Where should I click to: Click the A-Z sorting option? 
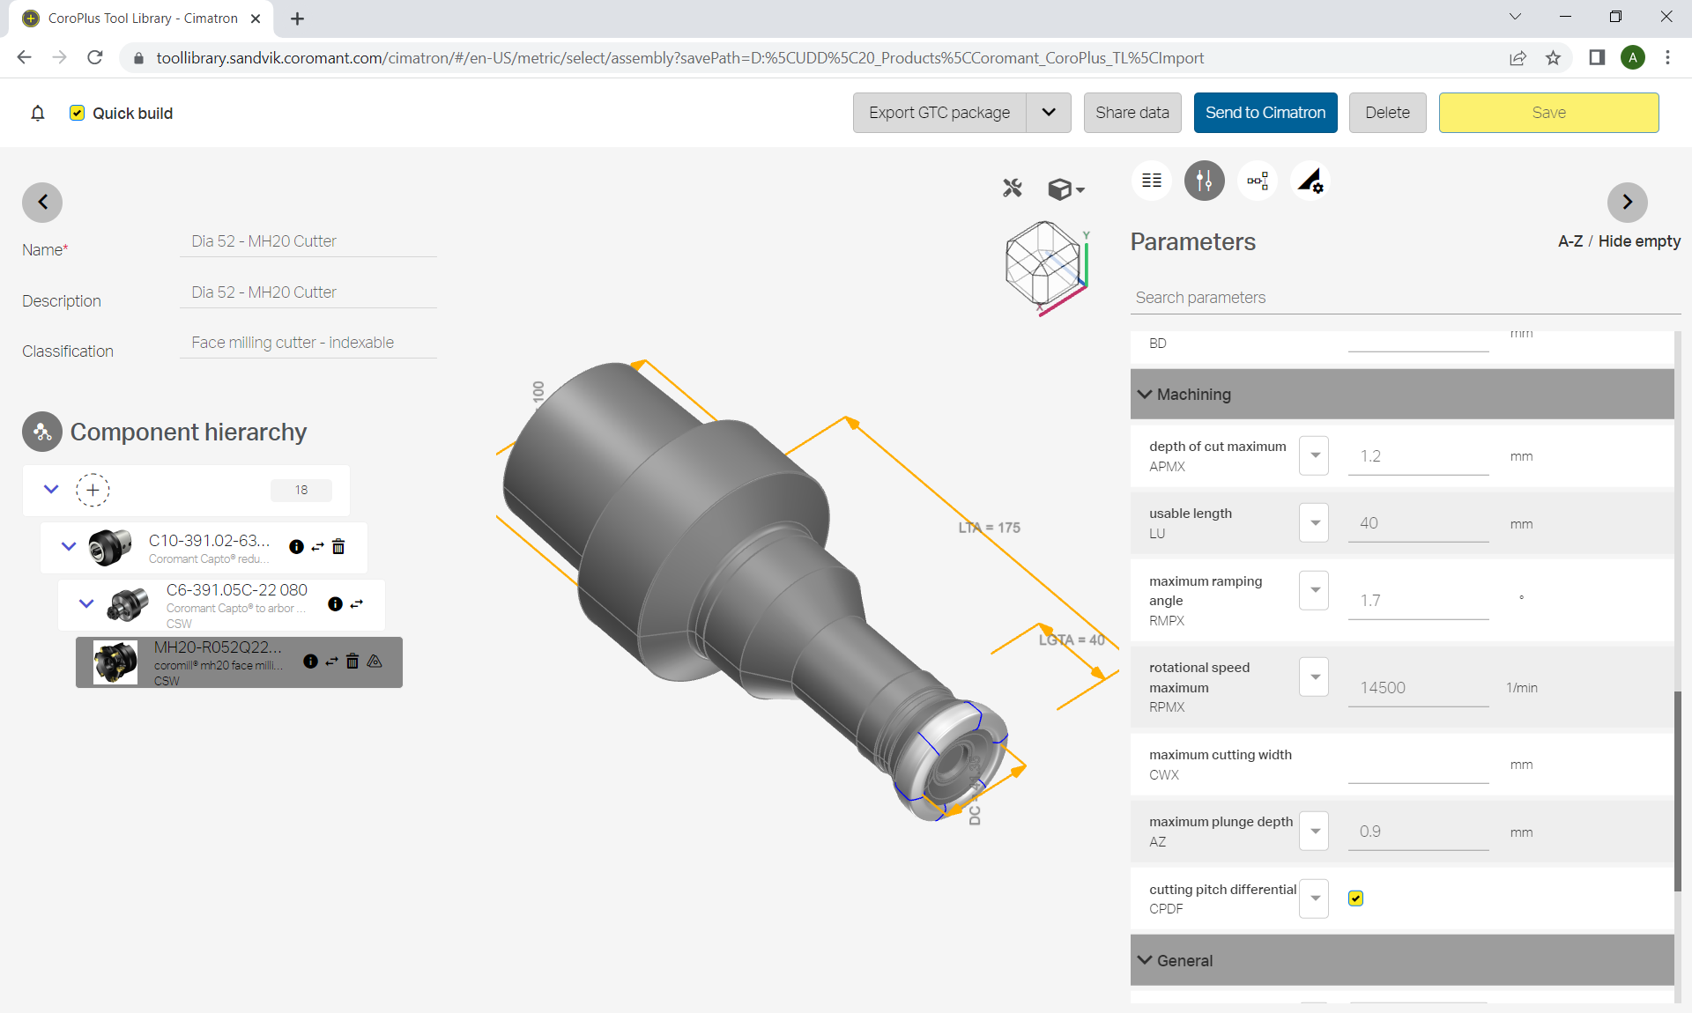pos(1565,242)
